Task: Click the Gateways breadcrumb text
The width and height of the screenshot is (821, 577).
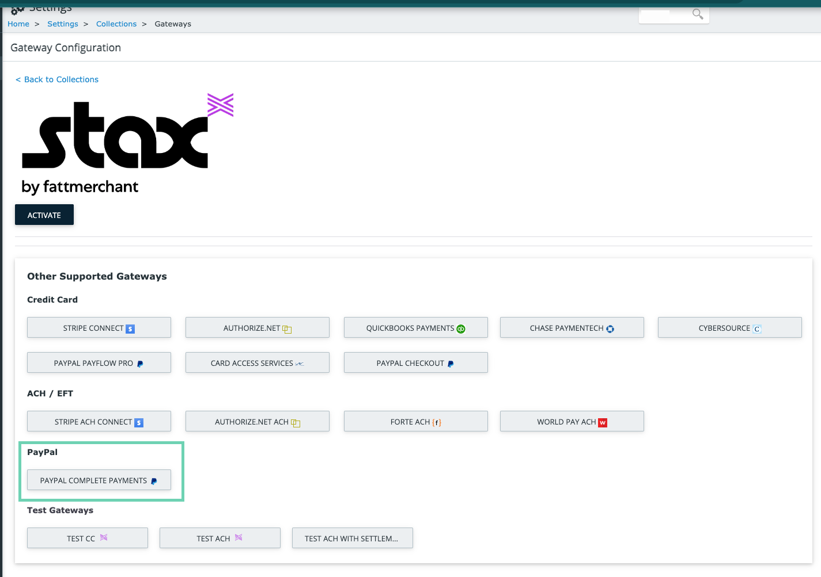Action: click(x=173, y=24)
